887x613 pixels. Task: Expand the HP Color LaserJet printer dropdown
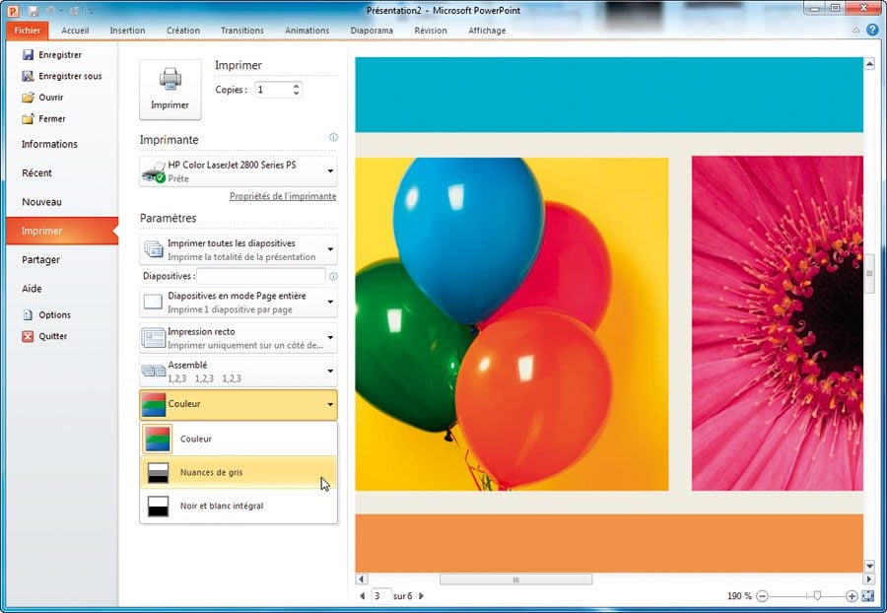point(330,171)
